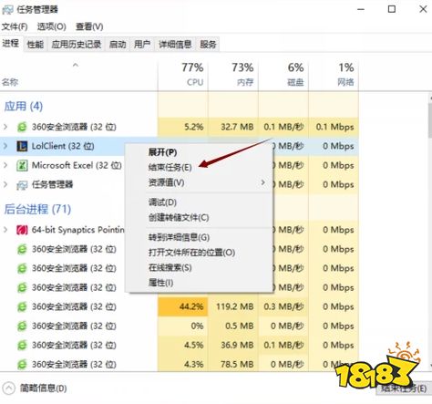Viewport: 432px width, 404px height.
Task: Switch to the 详细信息 tab
Action: pyautogui.click(x=175, y=45)
